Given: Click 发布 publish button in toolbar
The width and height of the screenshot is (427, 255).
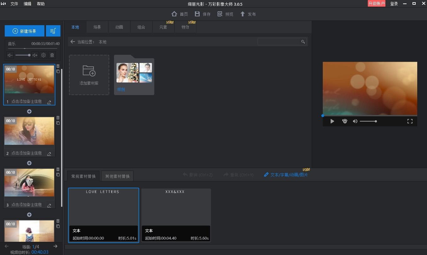Looking at the screenshot, I should 248,14.
